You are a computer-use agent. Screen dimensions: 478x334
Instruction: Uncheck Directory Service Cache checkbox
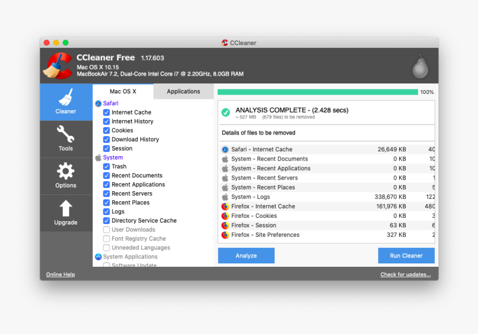pos(106,221)
